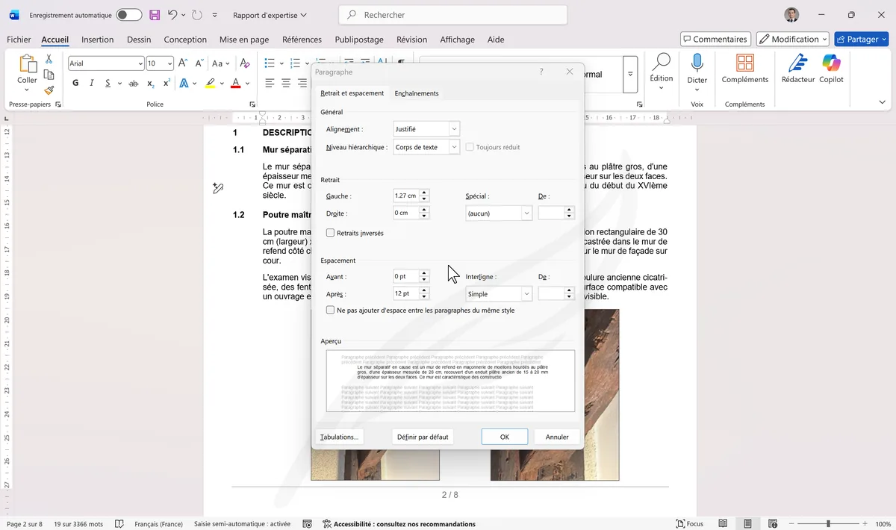Open the Révision ribbon tab
Screen dimensions: 896x530
[411, 40]
